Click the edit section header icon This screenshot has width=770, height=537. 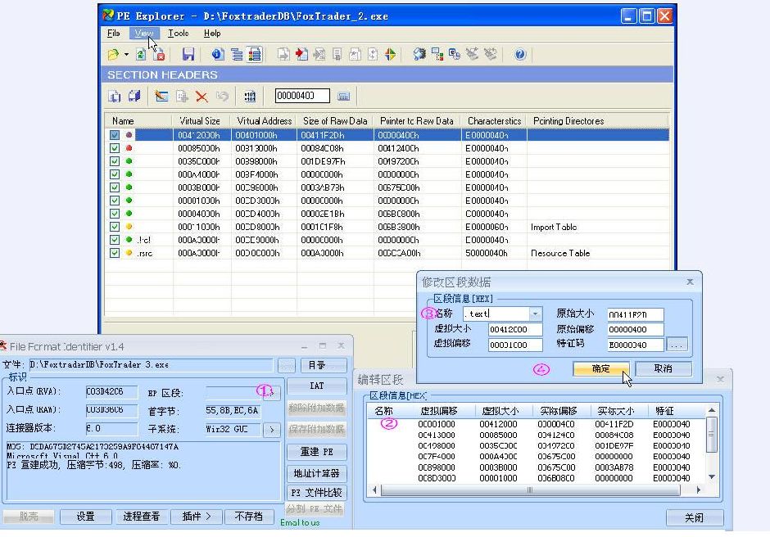161,97
